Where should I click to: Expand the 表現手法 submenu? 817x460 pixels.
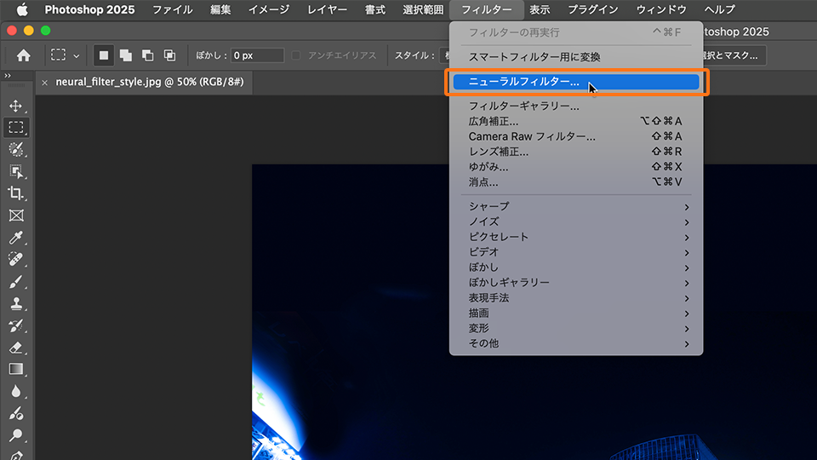point(576,298)
